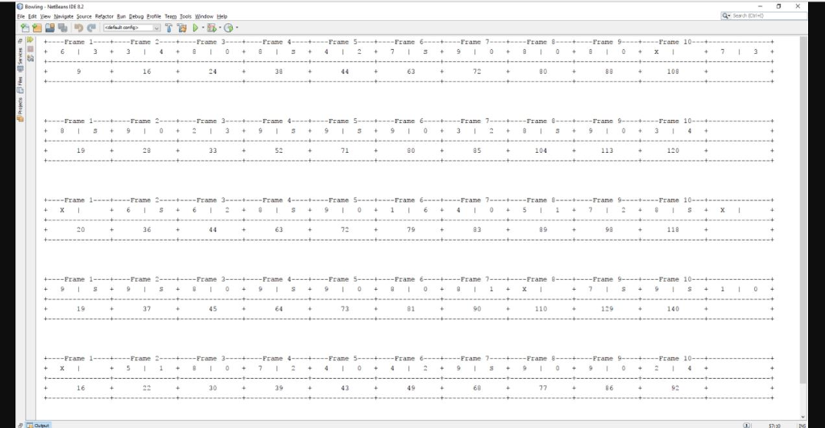Click the INS insert mode indicator
The height and width of the screenshot is (428, 825).
pyautogui.click(x=802, y=426)
